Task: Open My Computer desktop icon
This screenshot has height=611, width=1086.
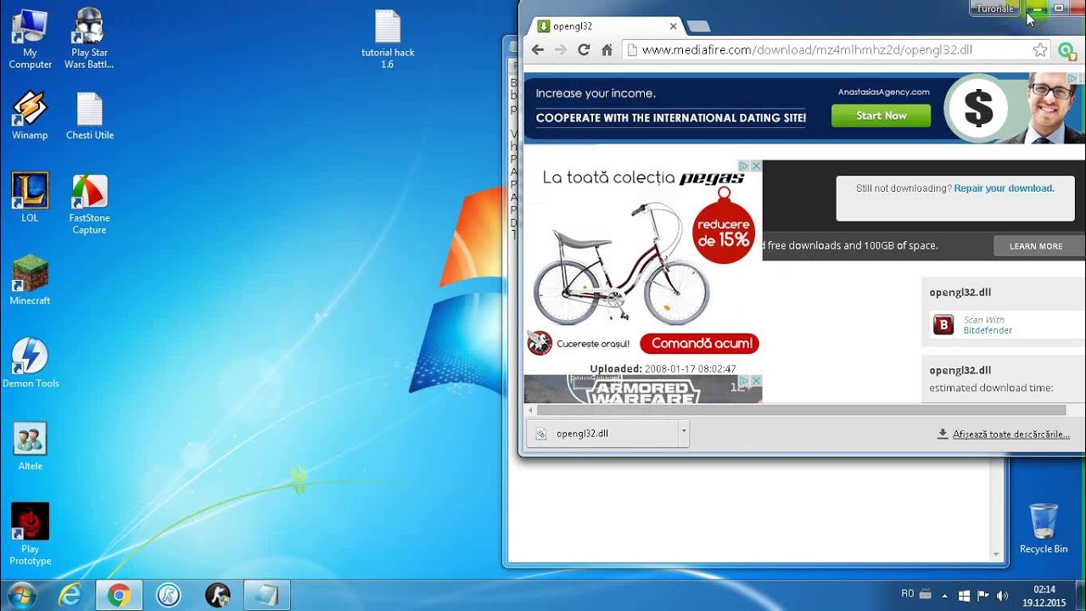Action: 30,39
